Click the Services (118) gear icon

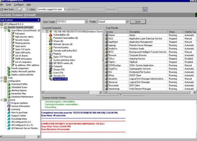[50, 79]
